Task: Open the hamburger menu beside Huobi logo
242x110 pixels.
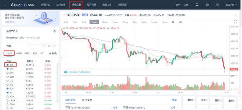Action: coord(6,5)
